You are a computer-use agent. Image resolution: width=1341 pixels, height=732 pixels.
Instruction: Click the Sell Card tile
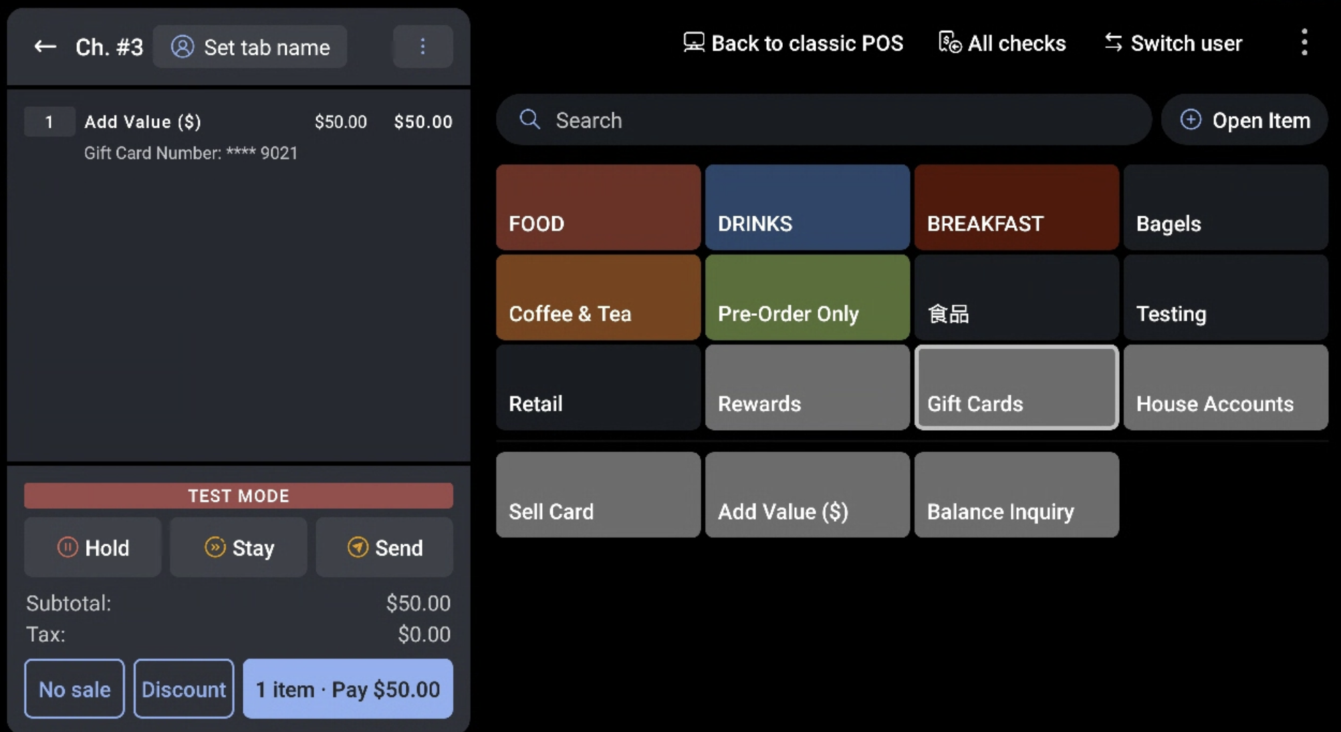click(597, 494)
